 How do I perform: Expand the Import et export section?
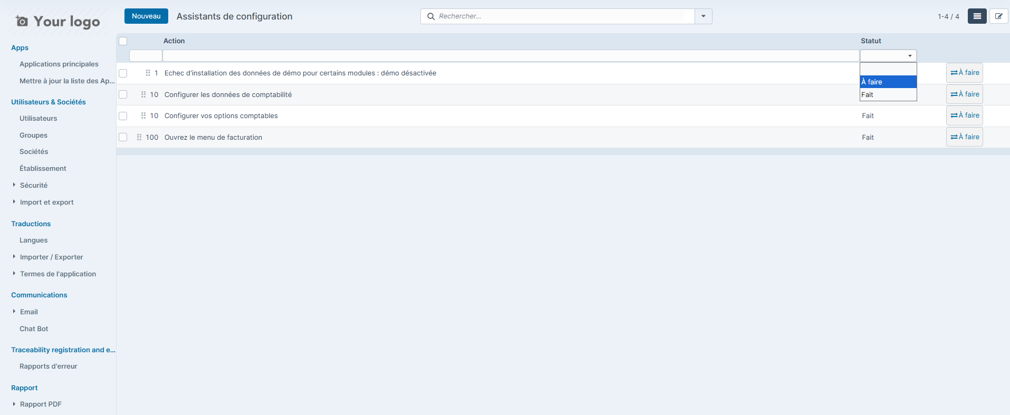(46, 202)
